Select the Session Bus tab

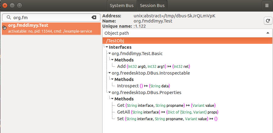(152, 5)
